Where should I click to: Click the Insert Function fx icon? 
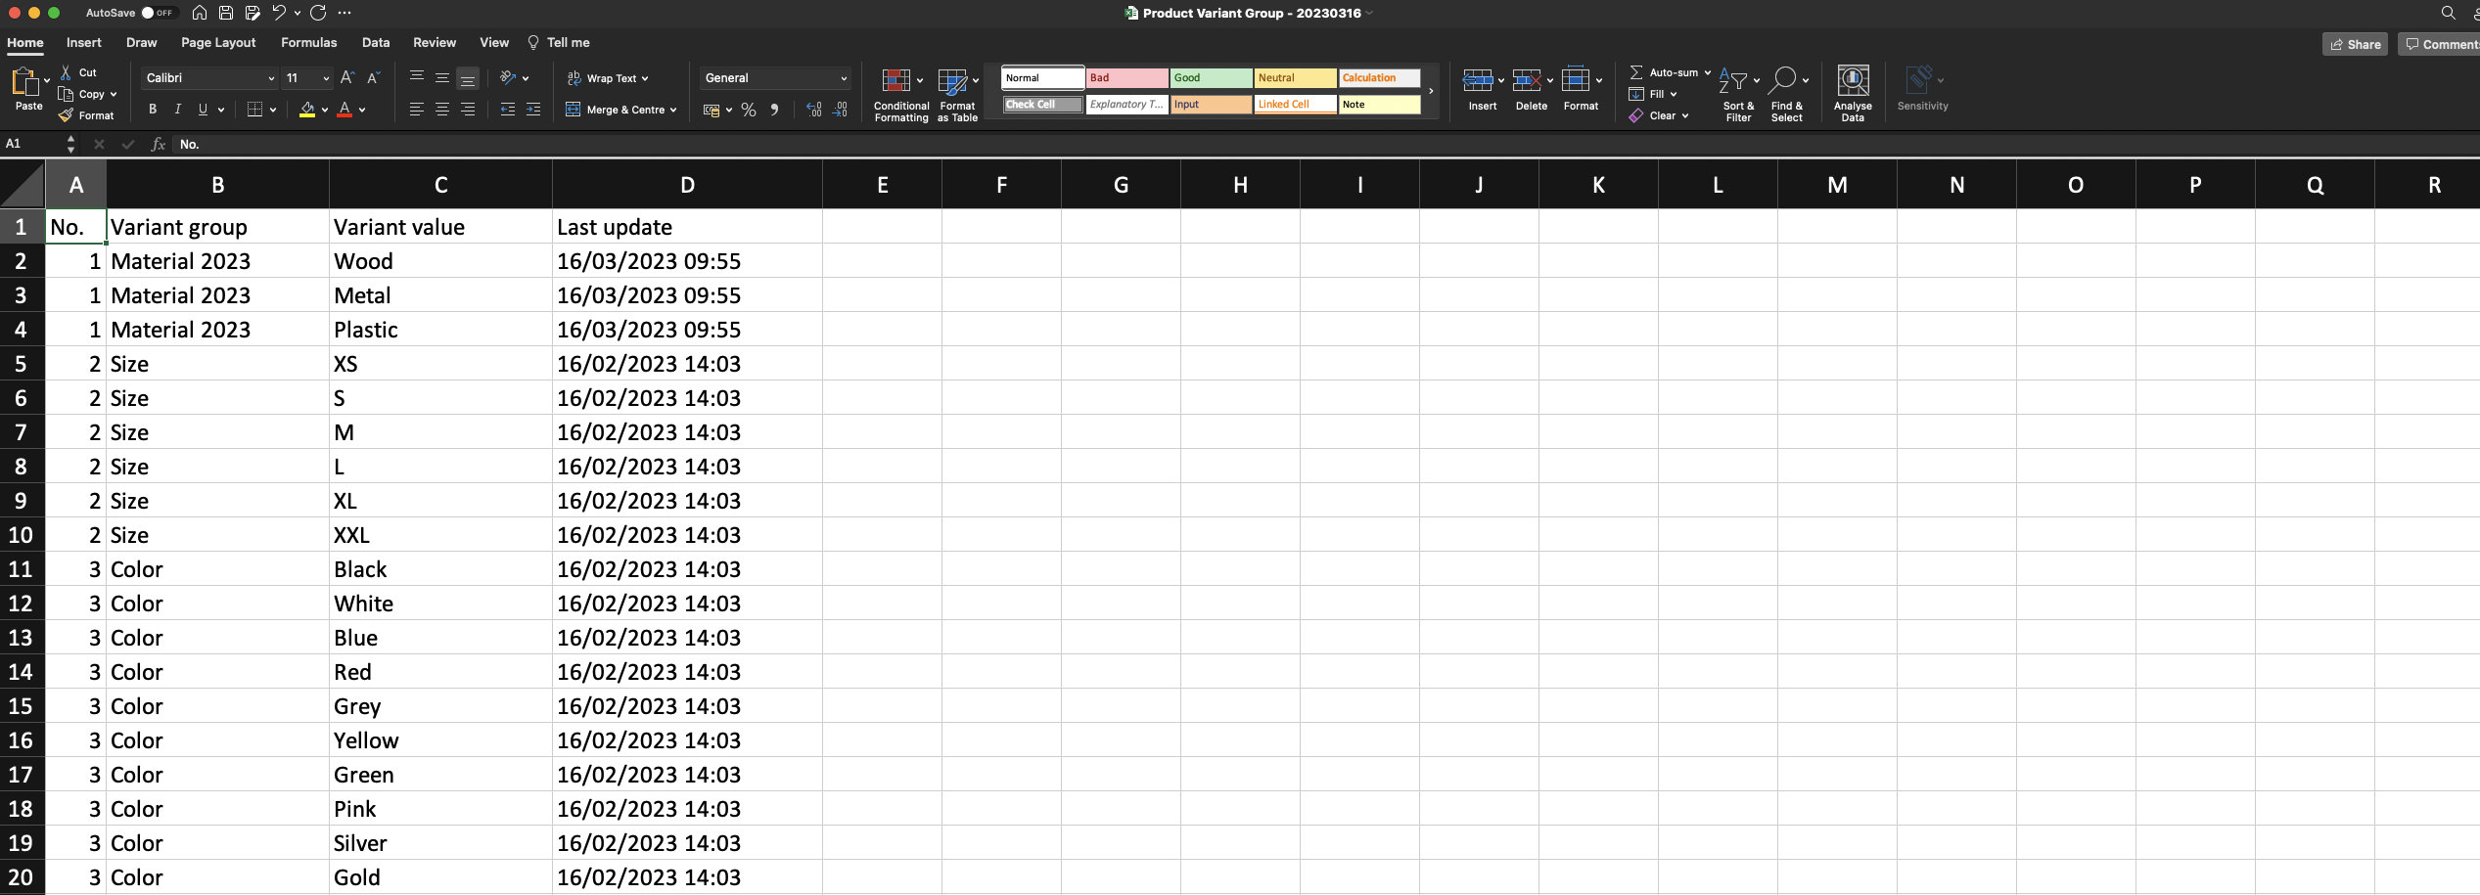click(x=158, y=144)
